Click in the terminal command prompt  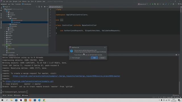pos(27,92)
